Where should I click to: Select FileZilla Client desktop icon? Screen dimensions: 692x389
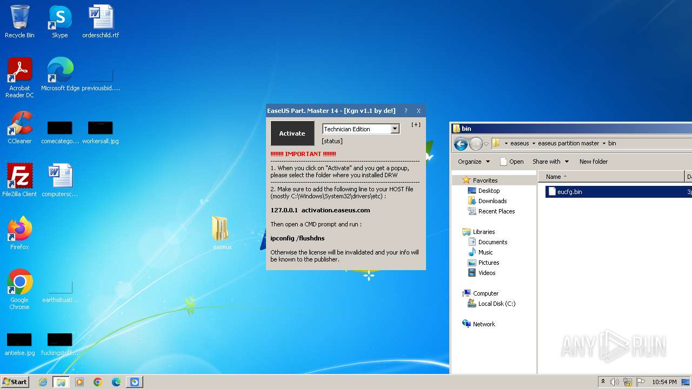(19, 180)
